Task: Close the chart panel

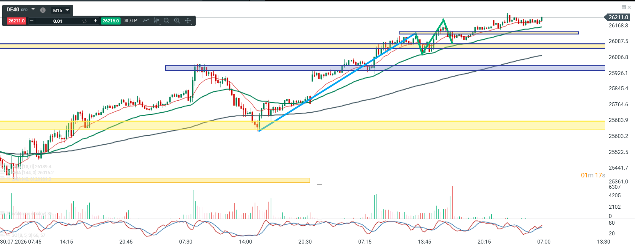Action: 629,7
